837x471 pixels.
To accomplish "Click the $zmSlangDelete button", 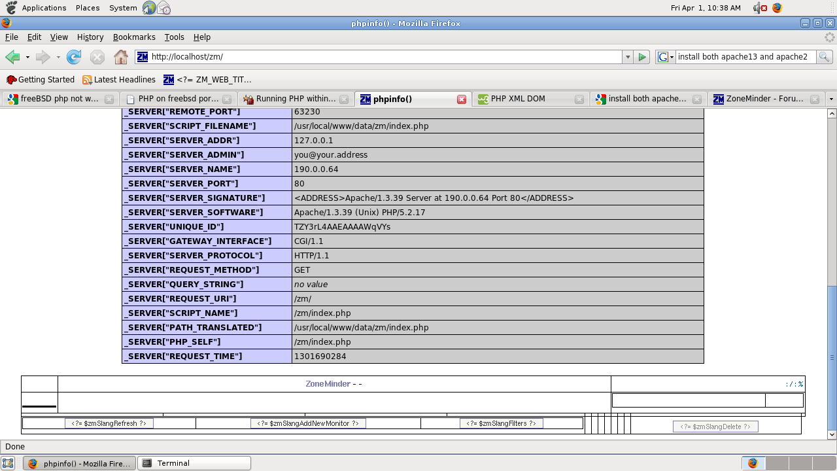I will (x=715, y=427).
